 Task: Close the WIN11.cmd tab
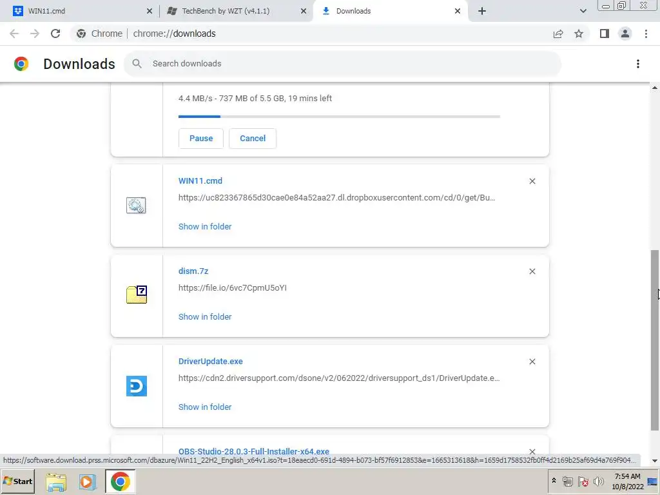[150, 11]
